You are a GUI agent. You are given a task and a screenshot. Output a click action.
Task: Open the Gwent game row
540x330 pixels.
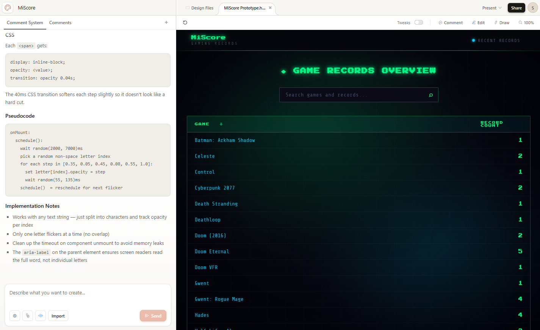coord(358,283)
